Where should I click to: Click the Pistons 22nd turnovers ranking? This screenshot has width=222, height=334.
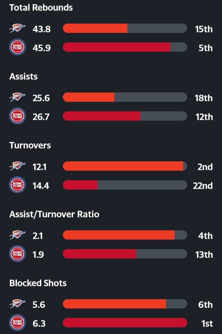click(203, 186)
